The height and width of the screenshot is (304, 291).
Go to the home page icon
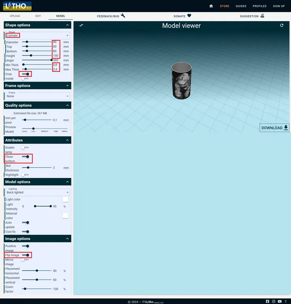(x=211, y=6)
